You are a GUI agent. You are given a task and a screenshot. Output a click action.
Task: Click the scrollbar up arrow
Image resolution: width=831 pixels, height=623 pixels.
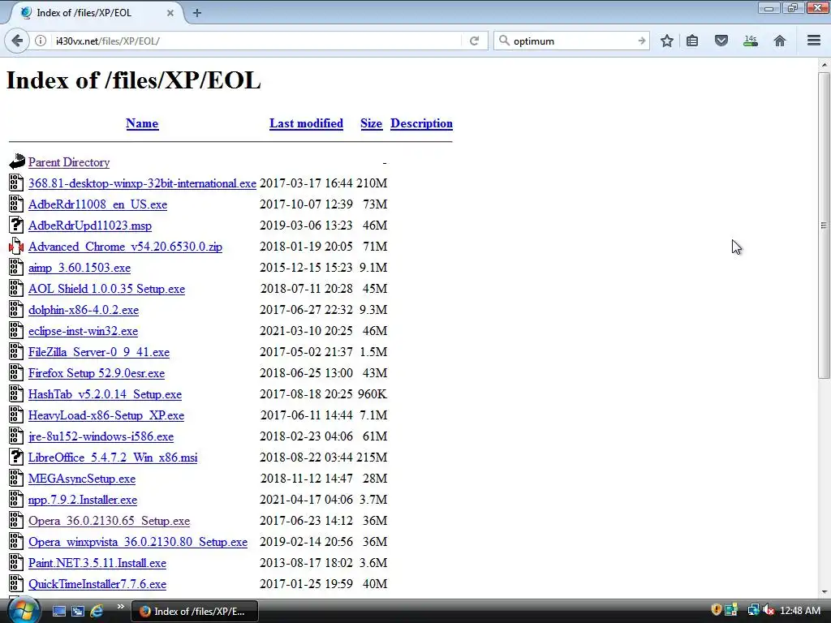pos(824,66)
